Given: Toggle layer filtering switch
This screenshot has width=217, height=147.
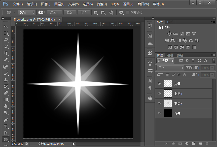Looking at the screenshot, I should coord(213,61).
